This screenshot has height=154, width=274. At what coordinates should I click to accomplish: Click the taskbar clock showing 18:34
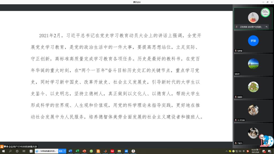255,151
